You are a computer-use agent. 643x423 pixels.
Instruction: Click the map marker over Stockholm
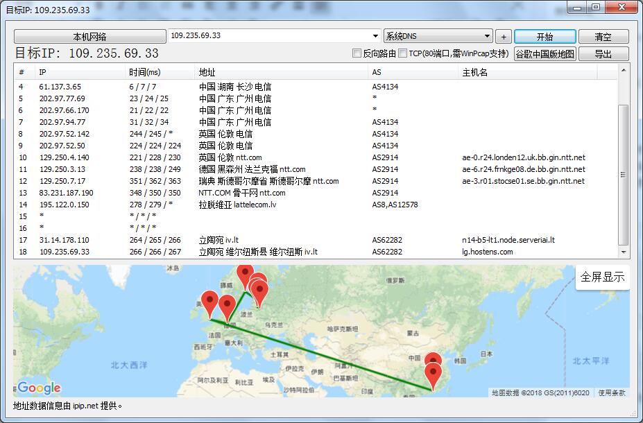[x=245, y=273]
